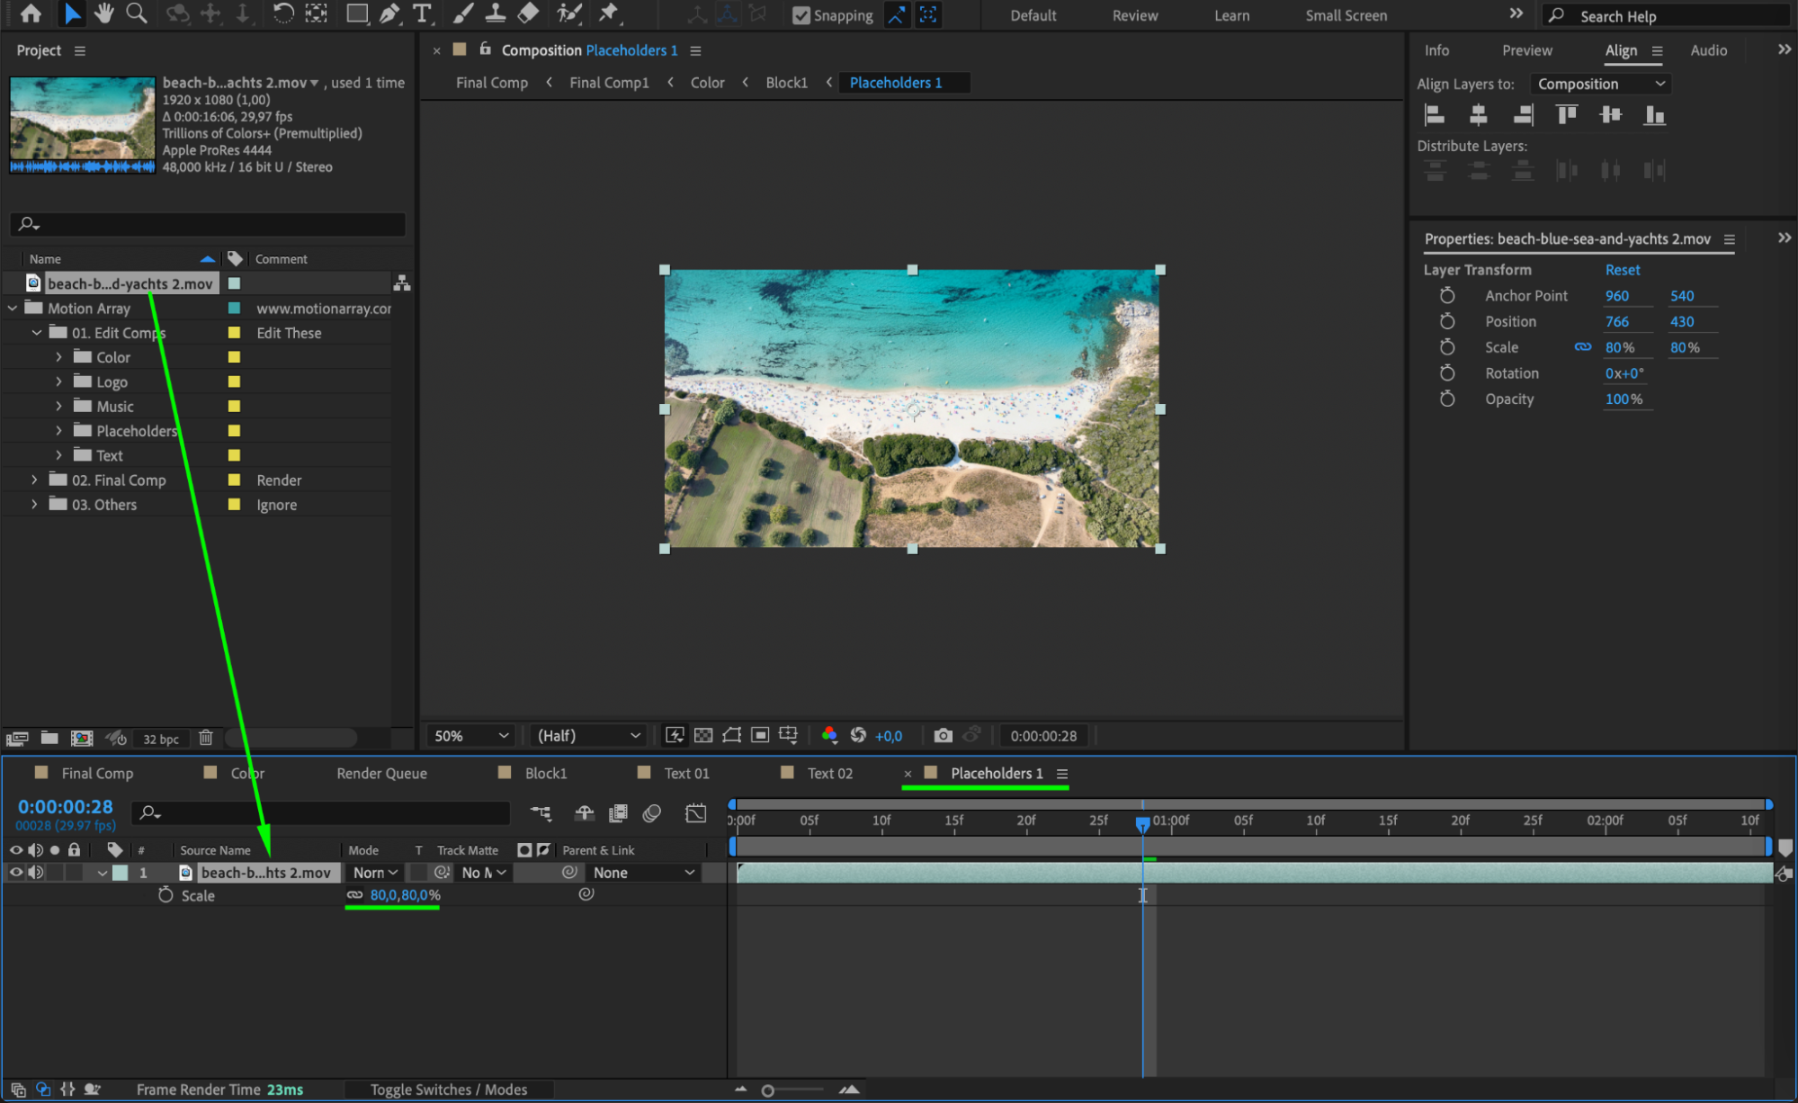Hide layer 1 video with eye icon
1798x1103 pixels.
pyautogui.click(x=15, y=872)
